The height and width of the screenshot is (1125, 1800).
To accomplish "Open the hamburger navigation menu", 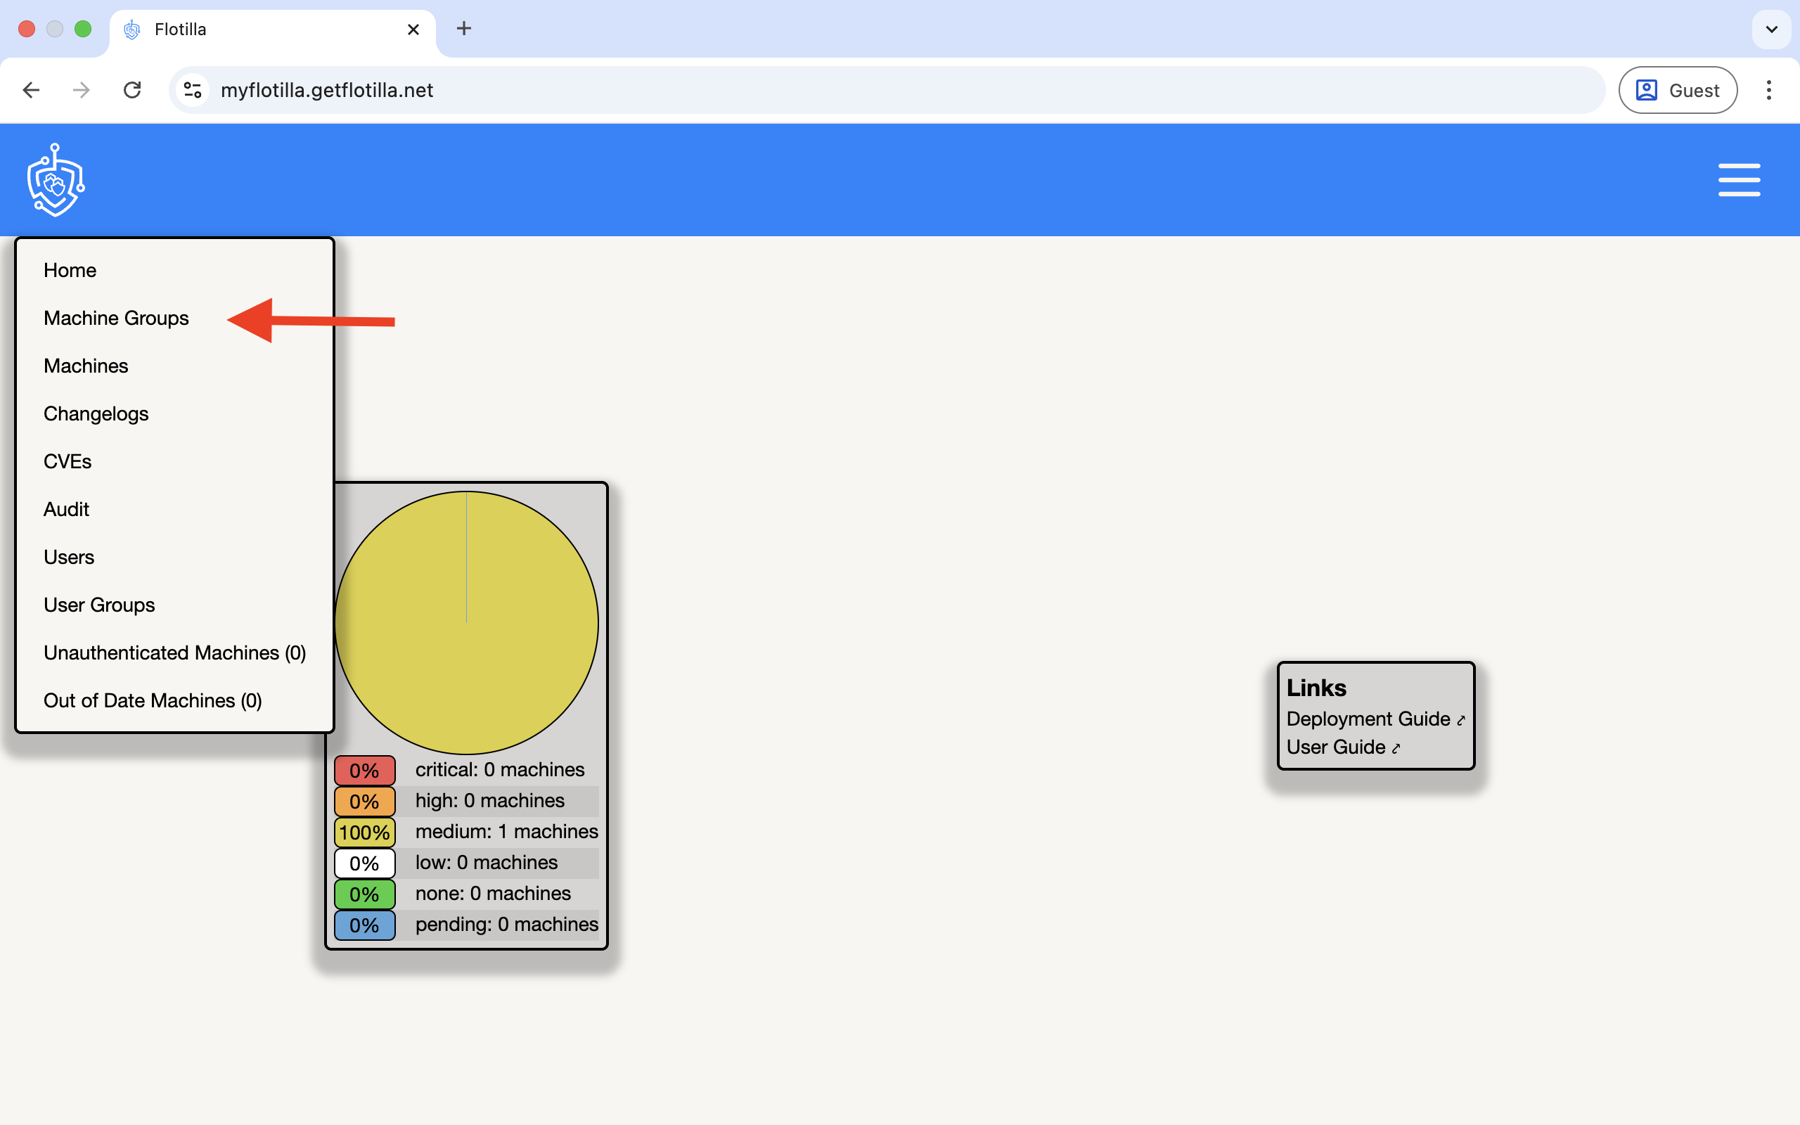I will coord(1739,179).
